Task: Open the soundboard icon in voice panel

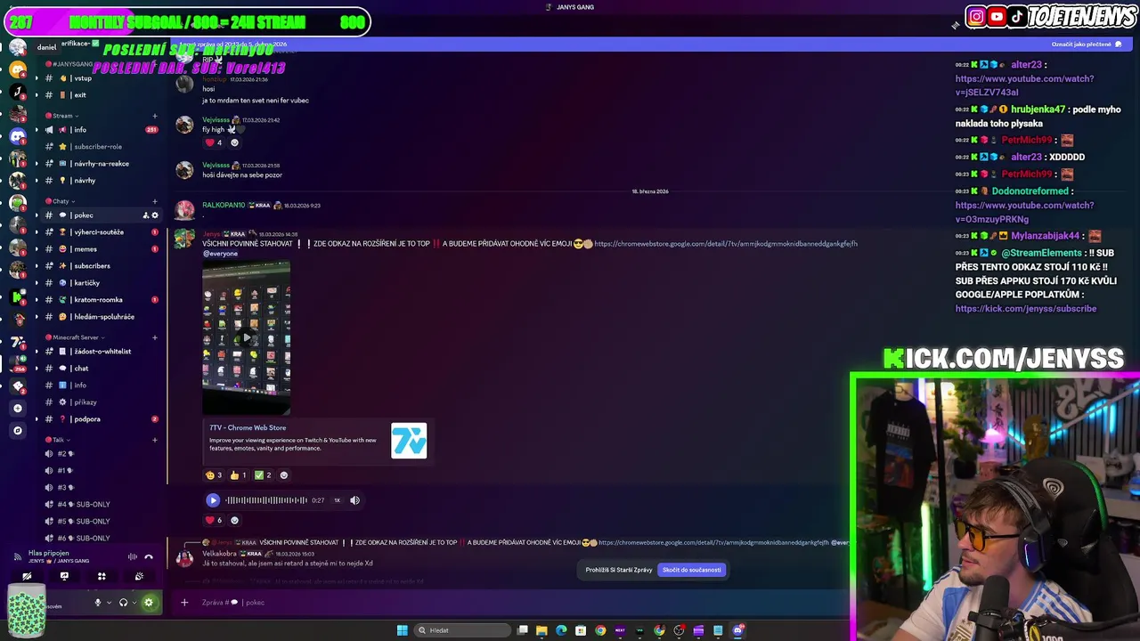Action: click(x=139, y=577)
